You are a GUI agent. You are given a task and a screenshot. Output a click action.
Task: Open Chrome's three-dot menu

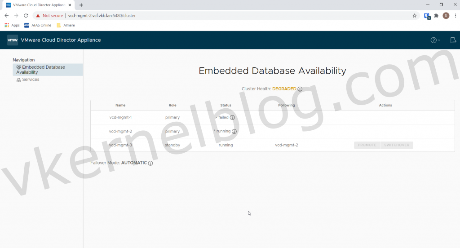pyautogui.click(x=455, y=15)
